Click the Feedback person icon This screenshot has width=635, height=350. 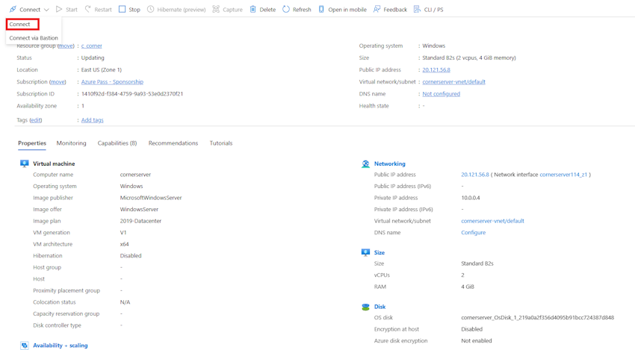coord(377,10)
